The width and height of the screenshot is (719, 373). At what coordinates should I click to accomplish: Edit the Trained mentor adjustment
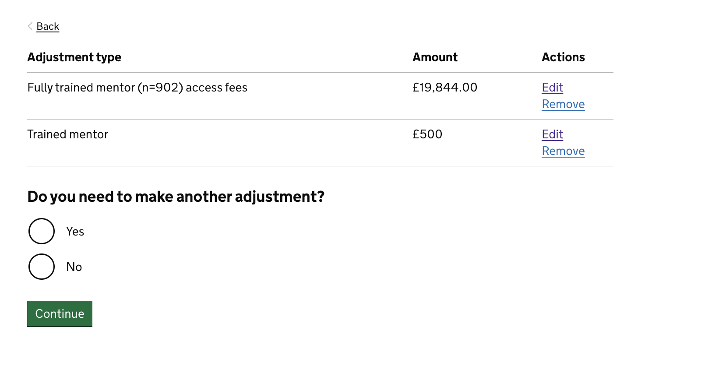coord(552,134)
